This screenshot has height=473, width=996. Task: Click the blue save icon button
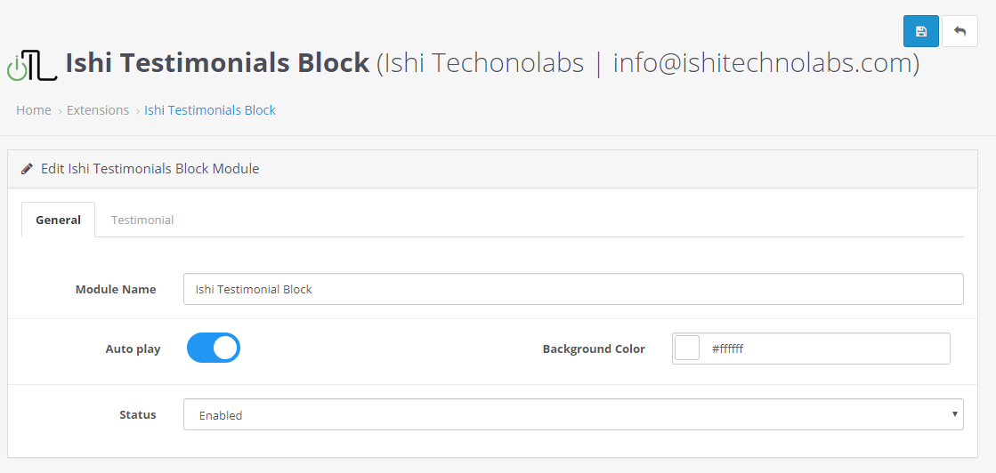coord(921,31)
